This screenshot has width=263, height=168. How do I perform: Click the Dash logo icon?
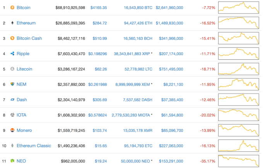12,99
